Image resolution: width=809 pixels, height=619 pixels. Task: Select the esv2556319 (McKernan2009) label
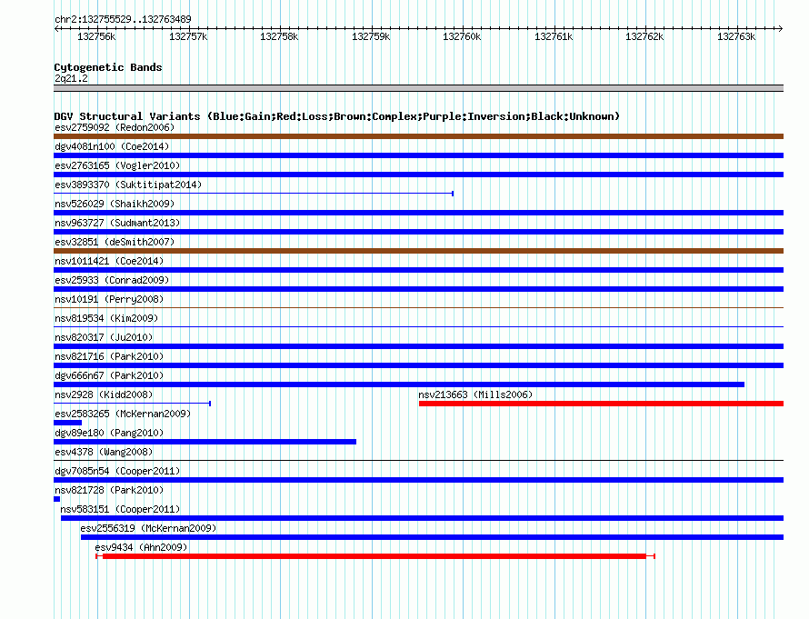[x=148, y=528]
